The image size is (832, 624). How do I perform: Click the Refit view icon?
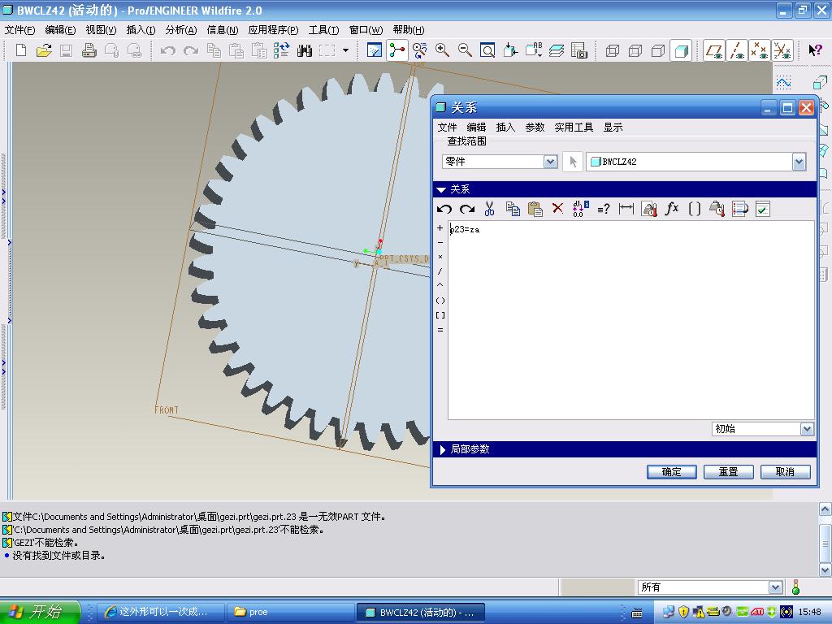click(x=487, y=50)
